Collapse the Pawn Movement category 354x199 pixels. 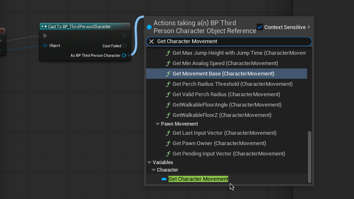[x=158, y=124]
